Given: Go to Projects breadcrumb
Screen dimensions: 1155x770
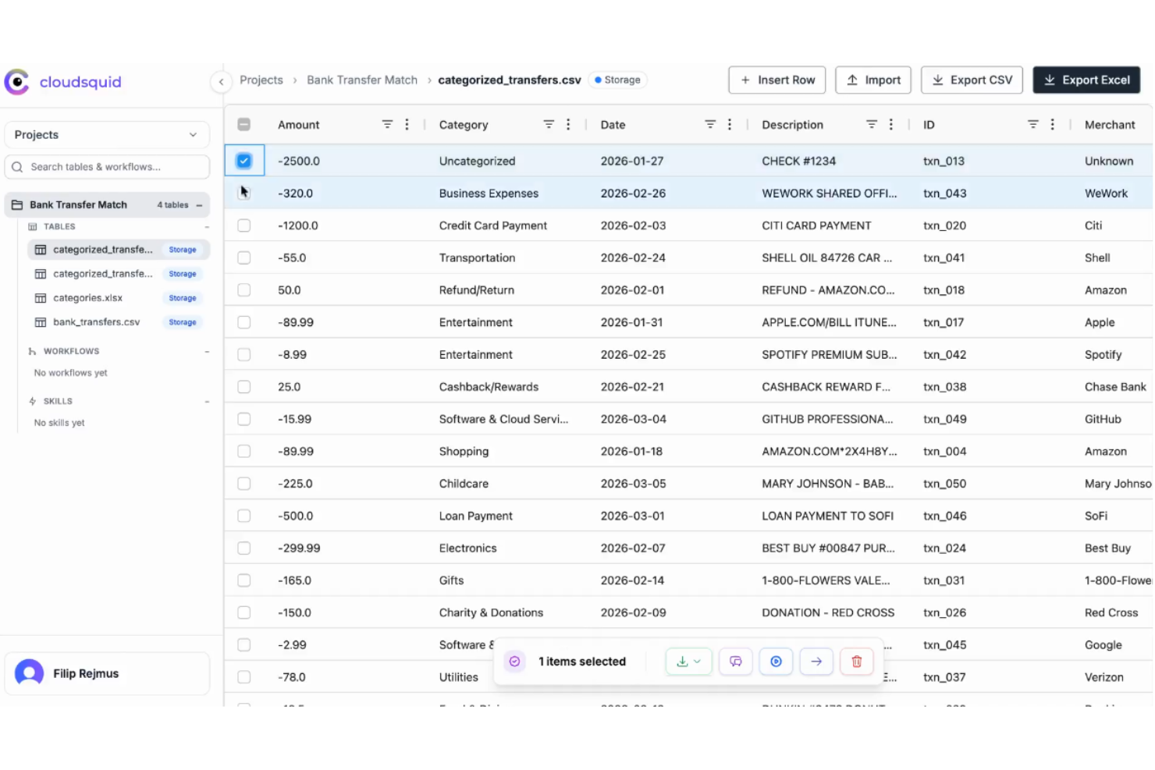Looking at the screenshot, I should point(261,80).
